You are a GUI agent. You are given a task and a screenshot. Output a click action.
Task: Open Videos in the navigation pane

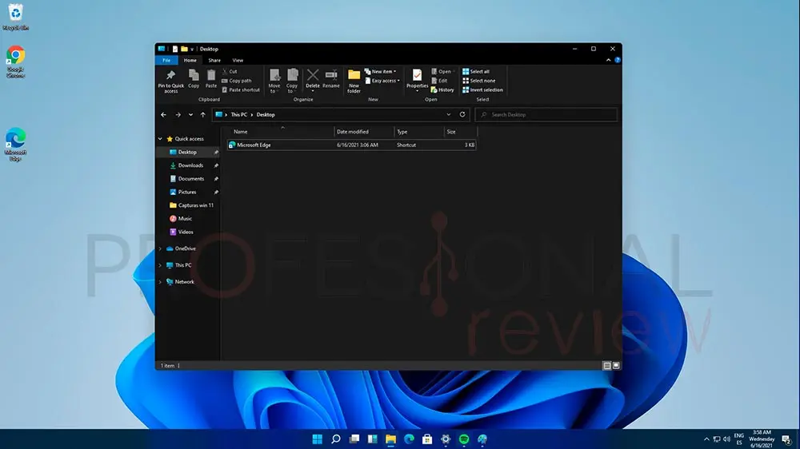pos(186,232)
